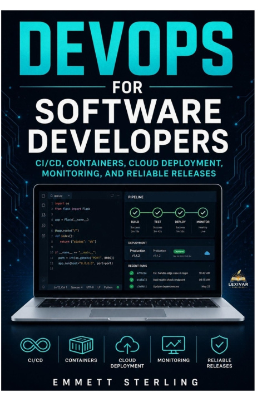The width and height of the screenshot is (267, 401).
Task: Click code line 'def index():'
Action: click(x=64, y=236)
